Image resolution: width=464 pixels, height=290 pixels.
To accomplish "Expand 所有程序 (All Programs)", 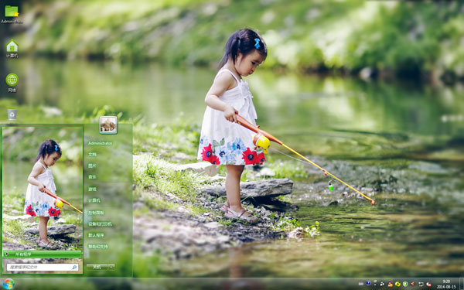I will pos(43,254).
